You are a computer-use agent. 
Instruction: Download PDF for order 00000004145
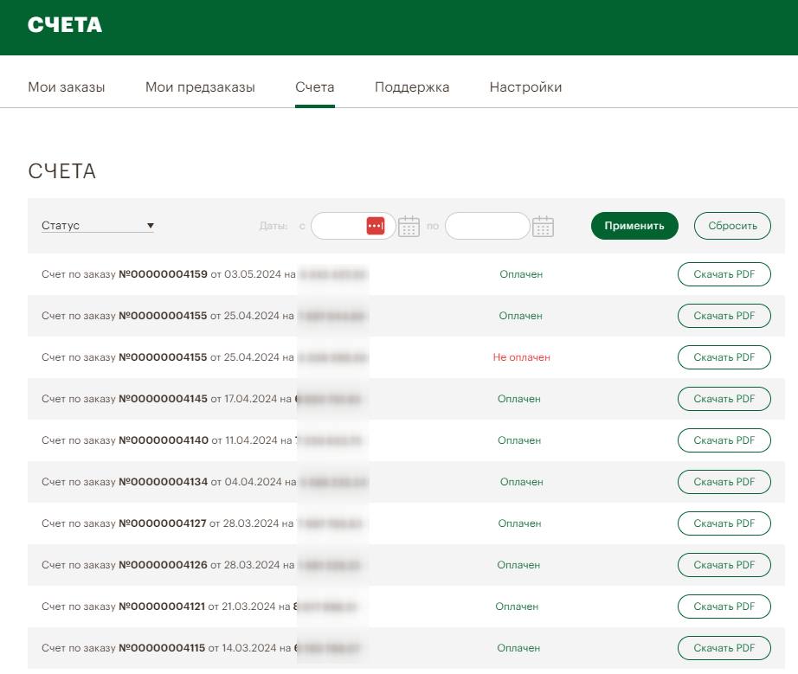click(x=724, y=399)
